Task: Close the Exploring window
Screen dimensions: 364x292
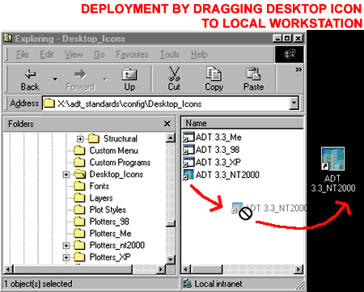Action: tap(298, 39)
